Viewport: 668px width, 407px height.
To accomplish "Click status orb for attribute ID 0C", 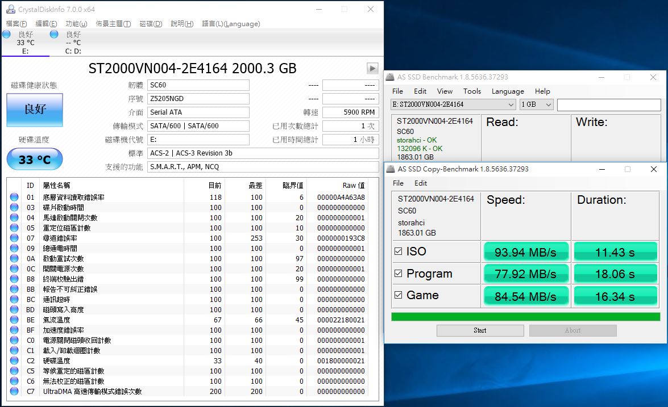I will point(14,268).
